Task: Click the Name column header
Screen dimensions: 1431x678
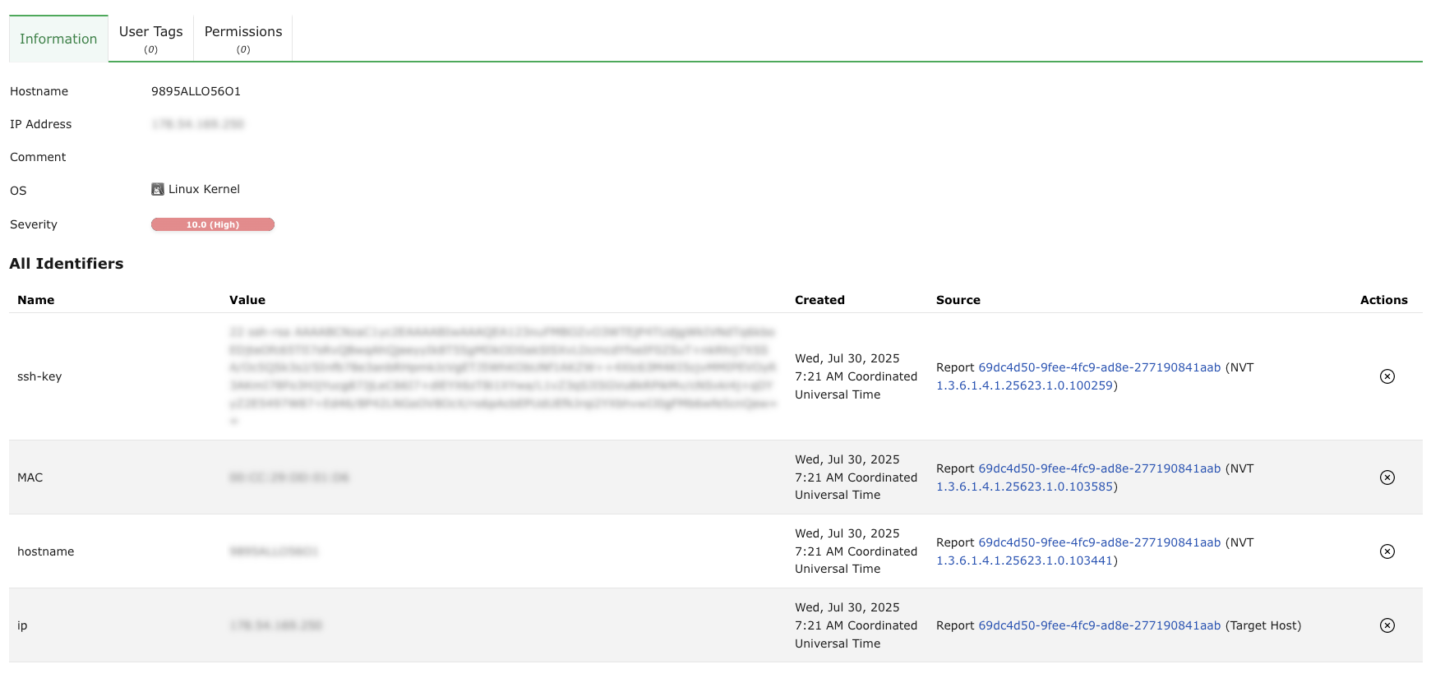Action: pyautogui.click(x=36, y=300)
